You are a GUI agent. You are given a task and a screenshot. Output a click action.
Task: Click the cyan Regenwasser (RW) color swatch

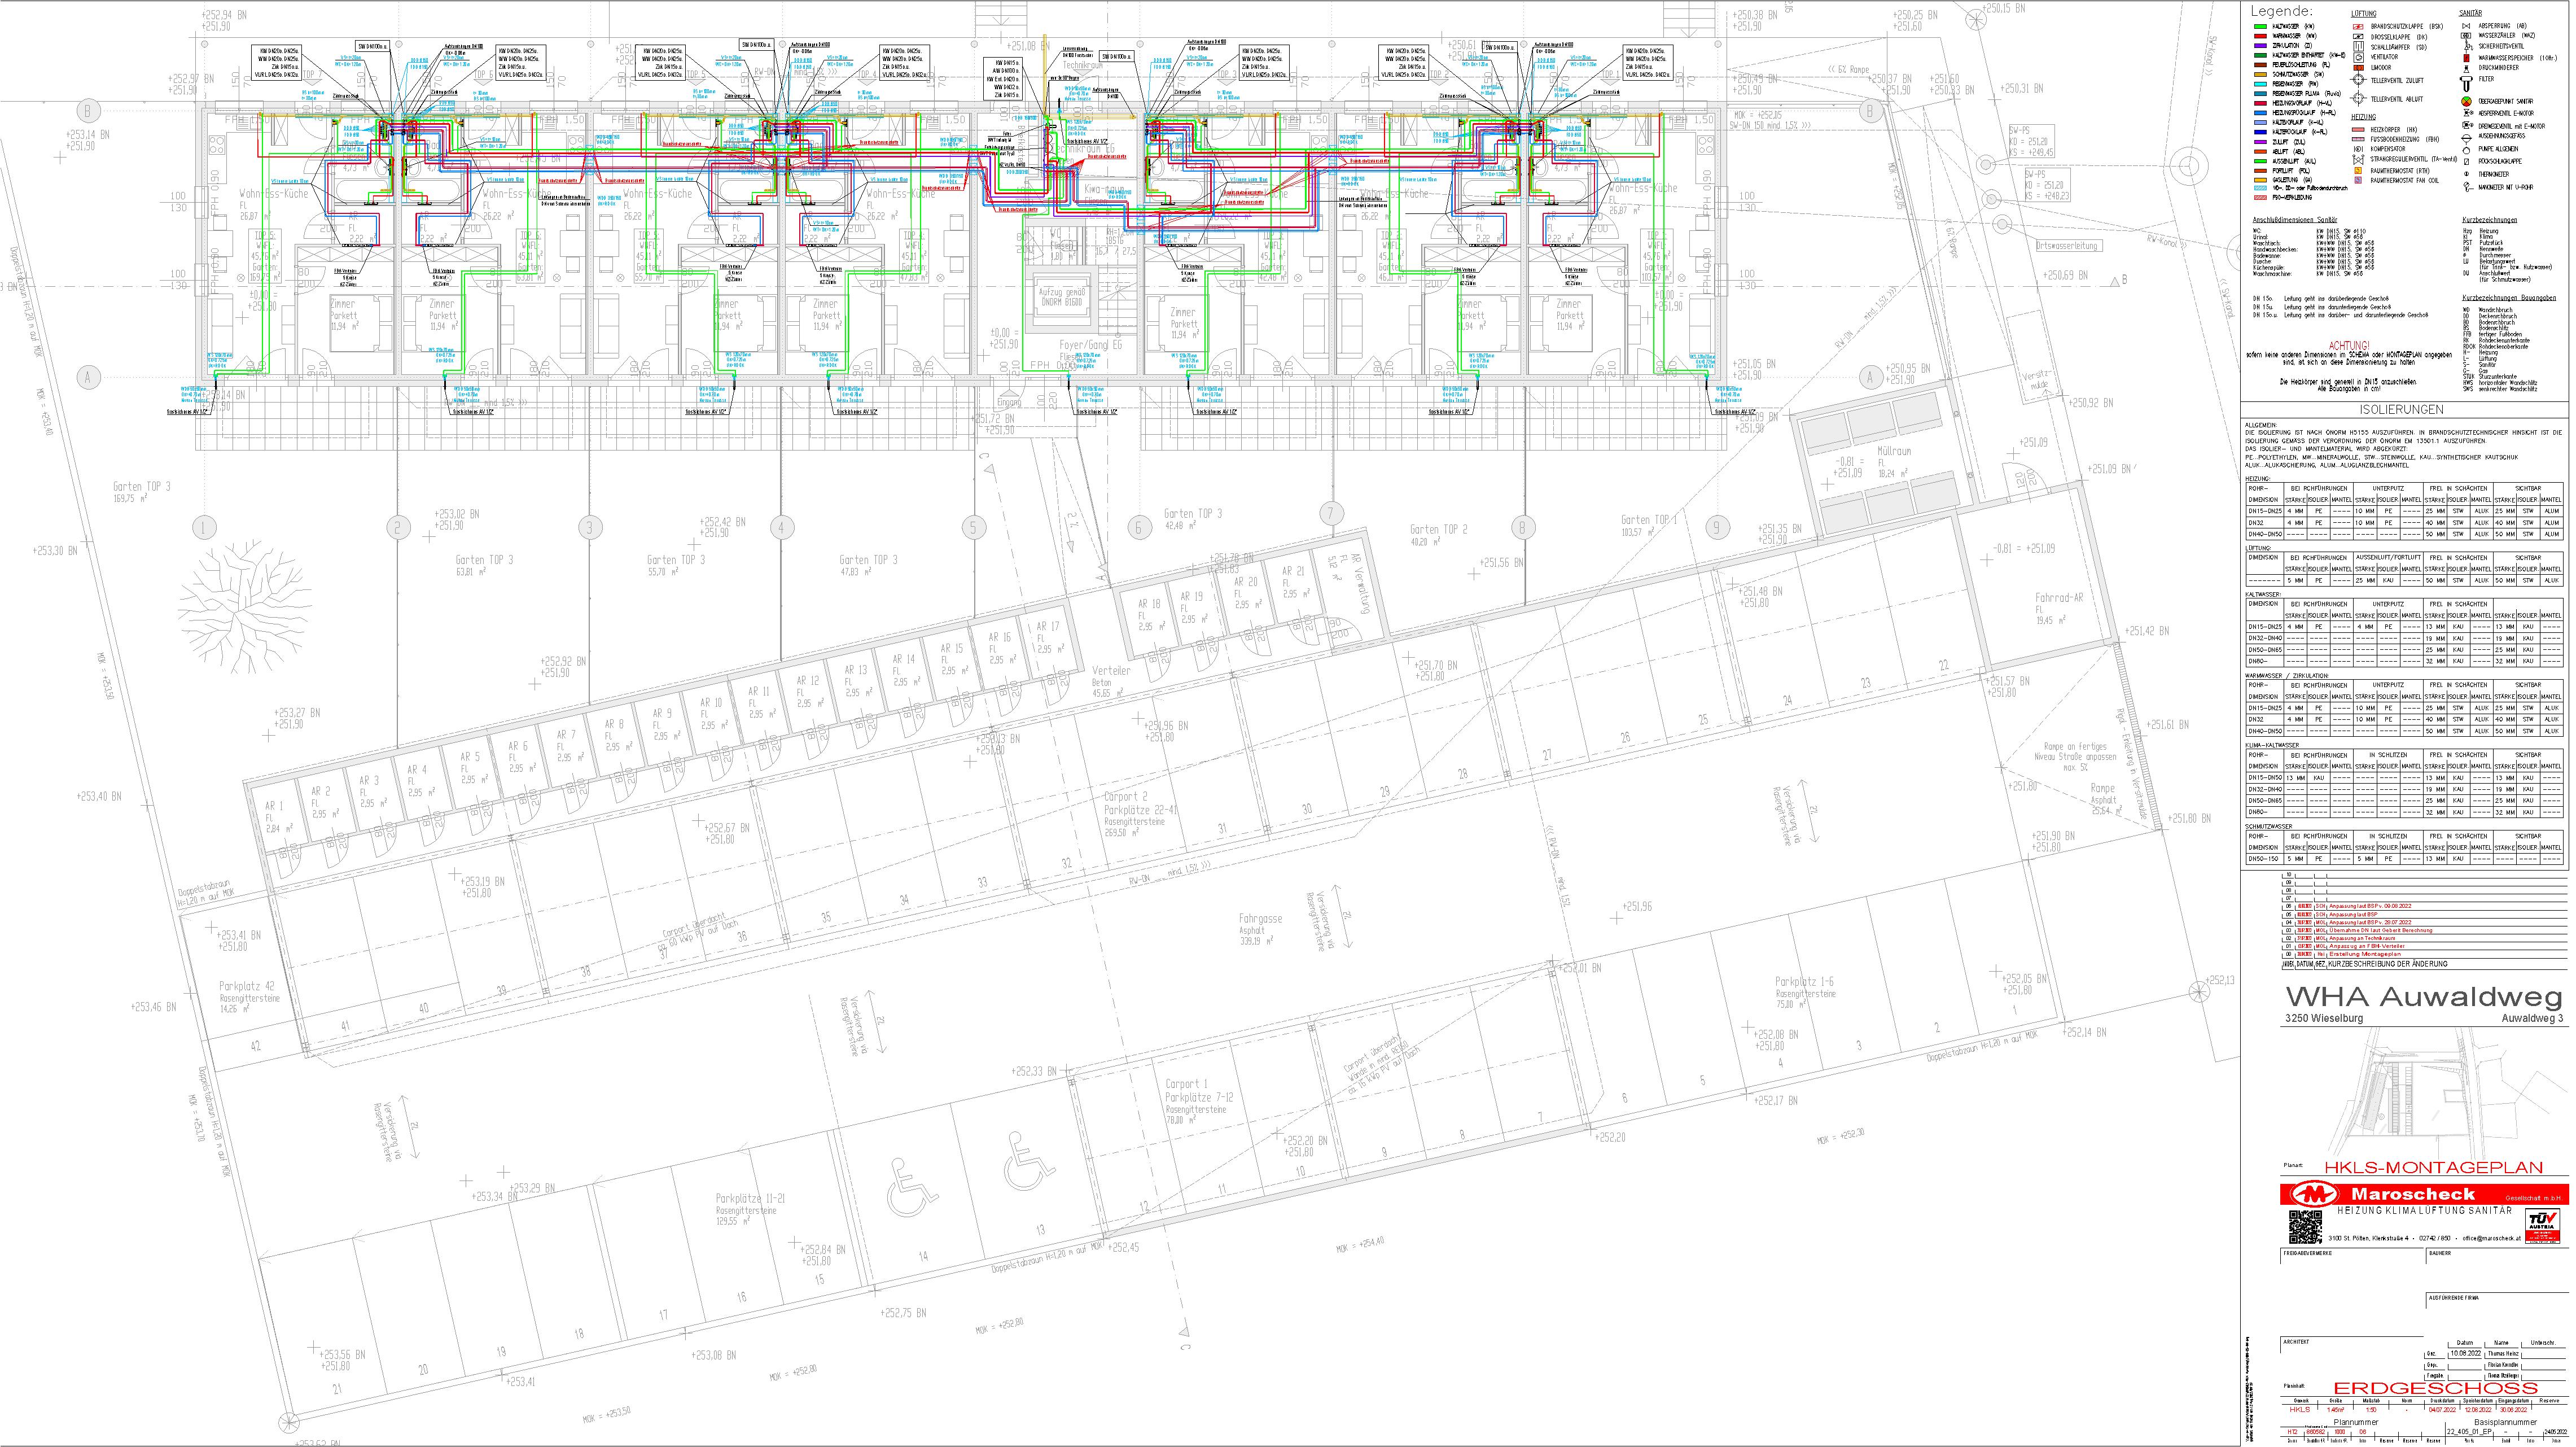pos(2261,84)
